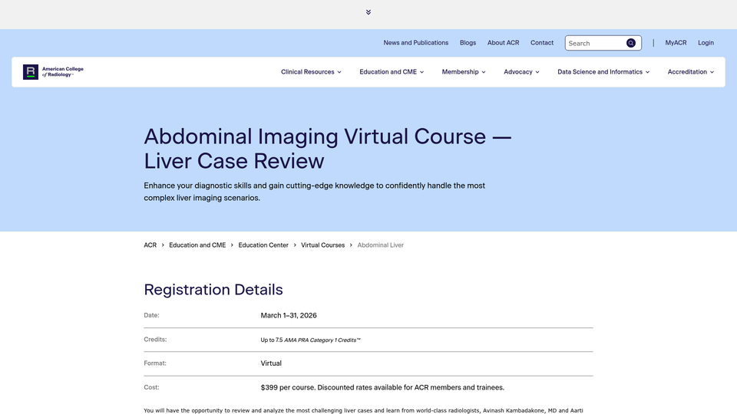Select the date March 1–31, 2026

point(289,315)
